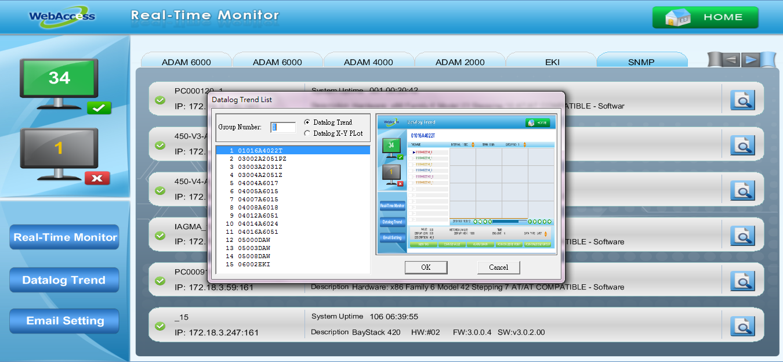Open details magnifier for IP 172.18.3.59:161
The height and width of the screenshot is (362, 783).
pos(742,280)
